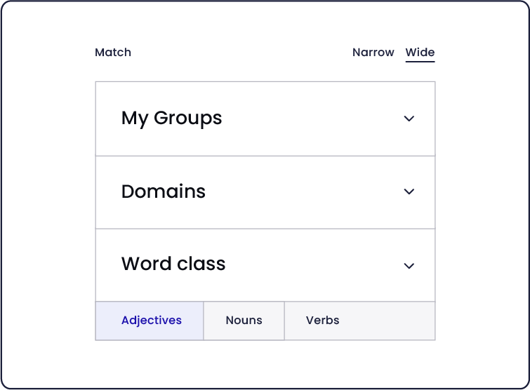Choose Nouns word class filter
The image size is (530, 390).
coord(244,321)
